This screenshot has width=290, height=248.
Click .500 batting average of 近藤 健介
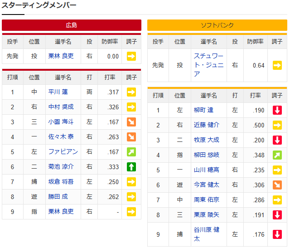(x=259, y=125)
